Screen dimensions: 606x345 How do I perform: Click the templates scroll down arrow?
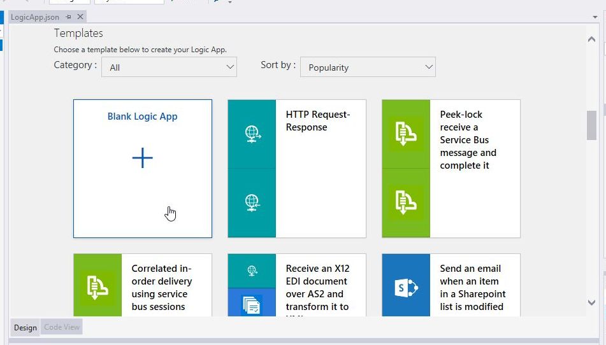591,303
